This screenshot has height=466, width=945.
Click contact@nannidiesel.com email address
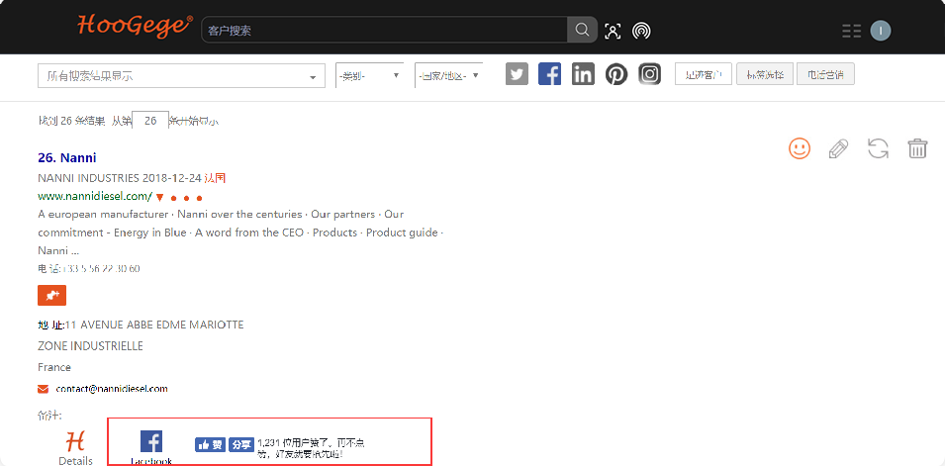point(112,389)
